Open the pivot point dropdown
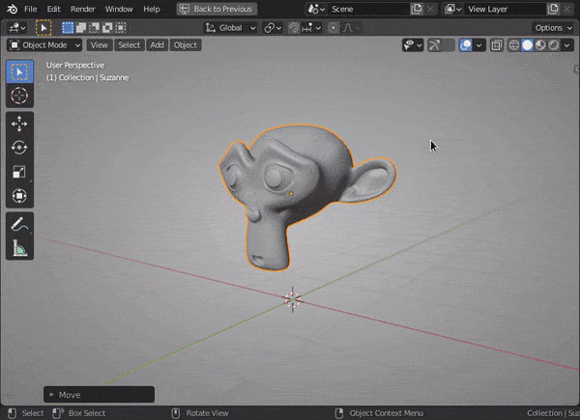This screenshot has width=580, height=420. tap(273, 28)
